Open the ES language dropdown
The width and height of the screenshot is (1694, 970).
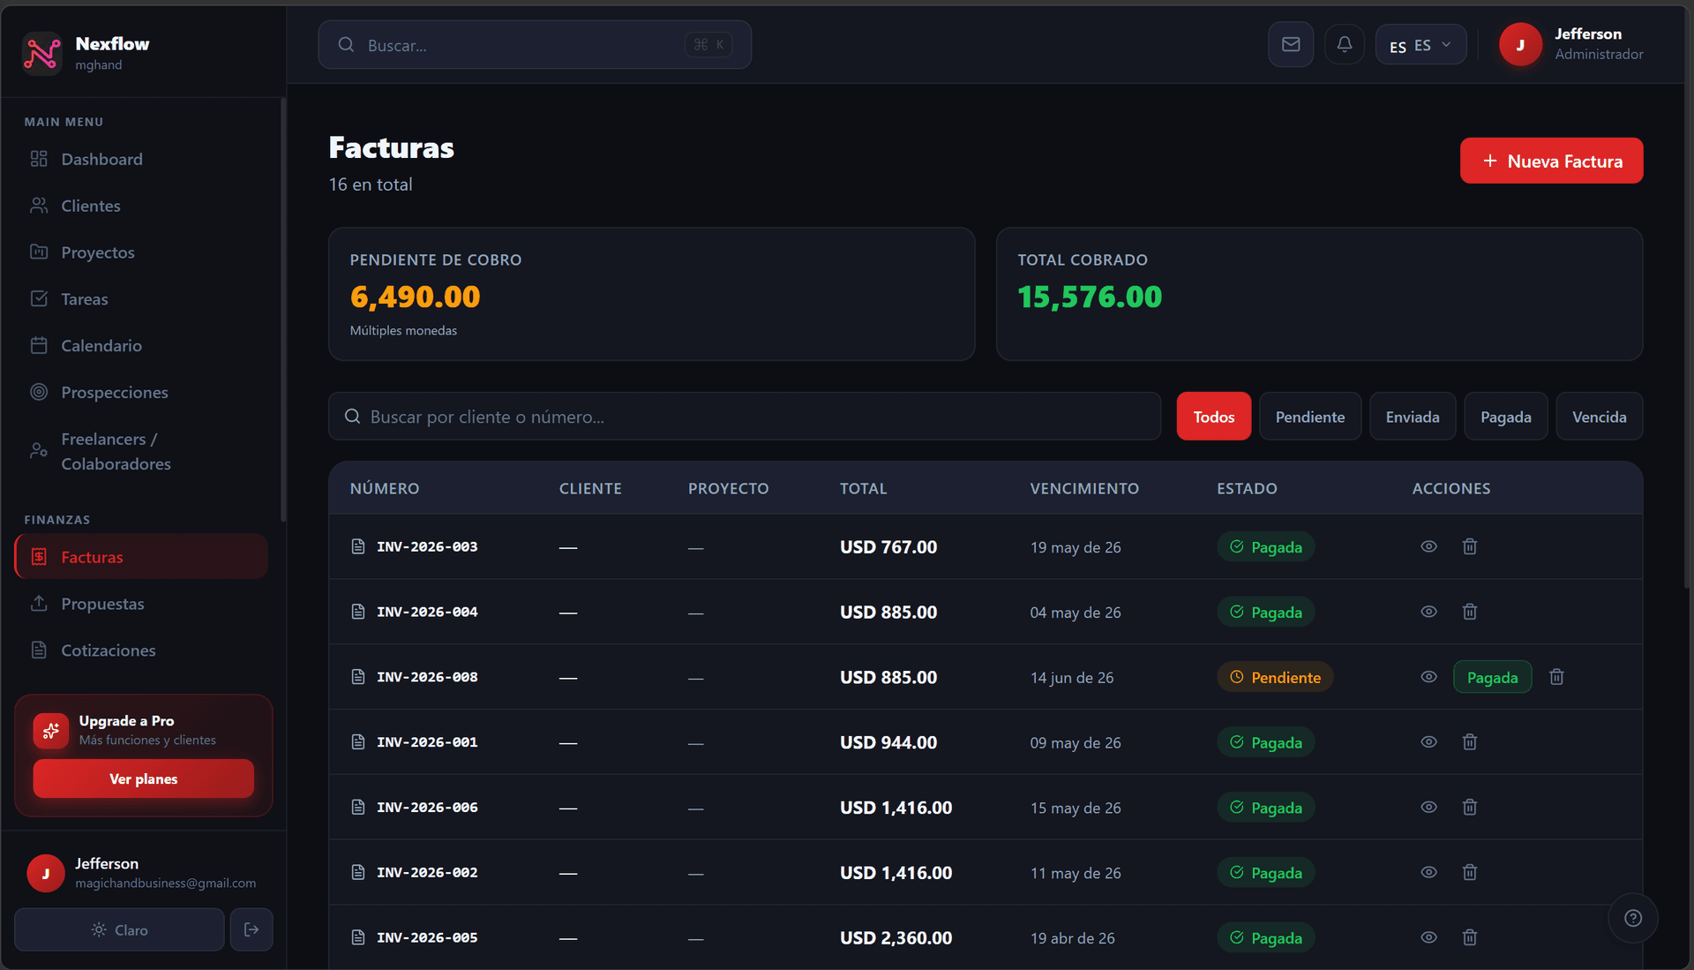[x=1420, y=44]
